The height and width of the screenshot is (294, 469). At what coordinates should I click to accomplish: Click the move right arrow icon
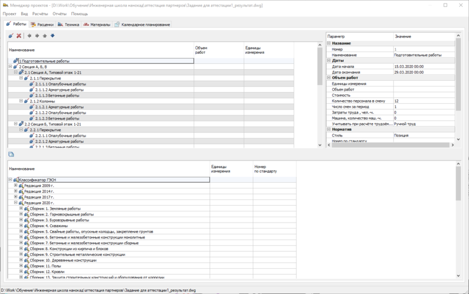point(37,36)
